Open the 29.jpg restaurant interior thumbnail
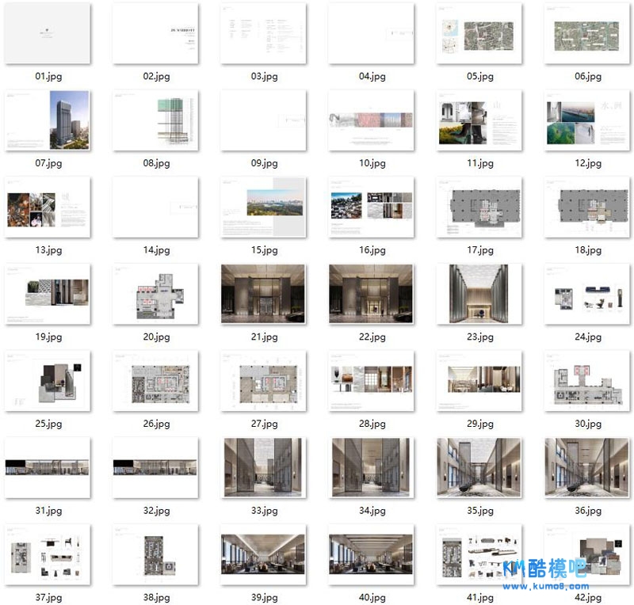The height and width of the screenshot is (605, 634). [479, 381]
